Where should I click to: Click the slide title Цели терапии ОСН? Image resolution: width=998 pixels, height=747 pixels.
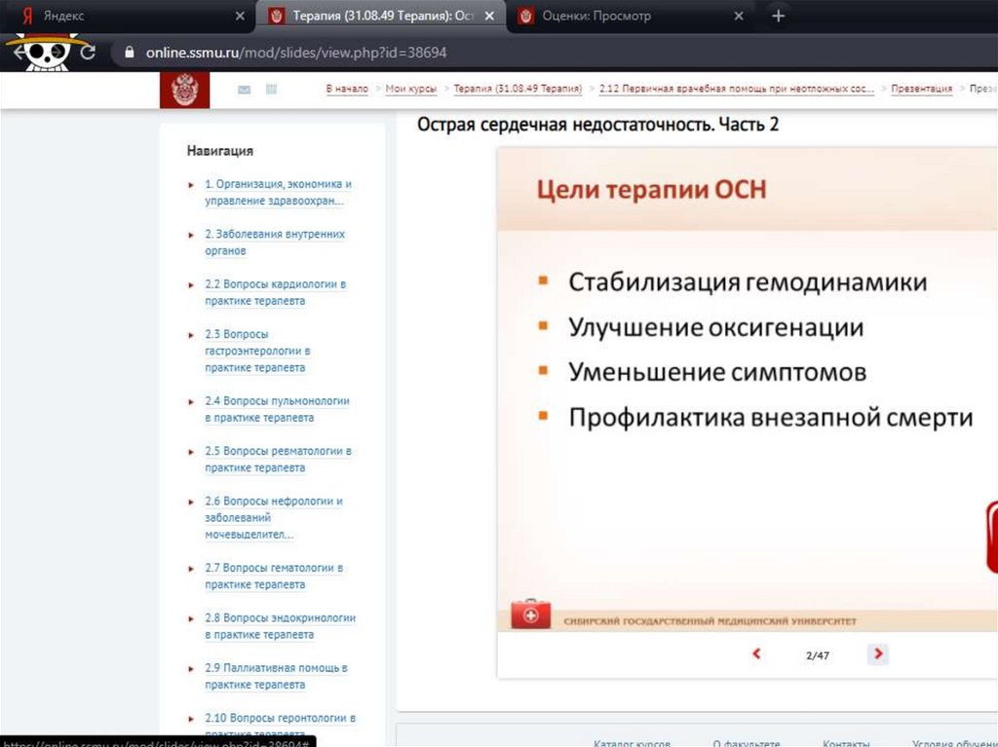(652, 190)
